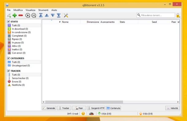Toggle alternative speed limits turtle icon
The height and width of the screenshot is (121, 187).
click(x=91, y=114)
